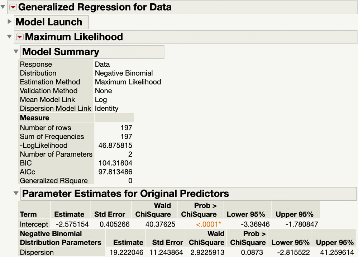This screenshot has height=257, width=358.
Task: Collapse the Model Summary section
Action: coord(16,52)
